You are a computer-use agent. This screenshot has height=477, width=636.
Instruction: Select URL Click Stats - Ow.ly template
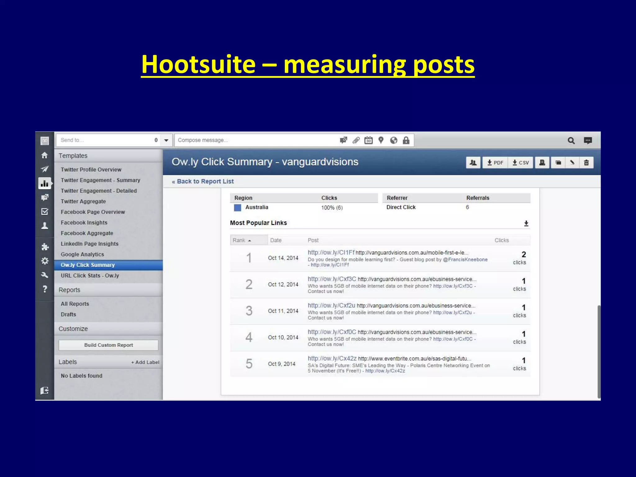(90, 275)
